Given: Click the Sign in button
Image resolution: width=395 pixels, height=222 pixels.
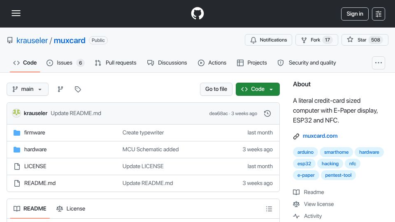Looking at the screenshot, I should pos(355,14).
